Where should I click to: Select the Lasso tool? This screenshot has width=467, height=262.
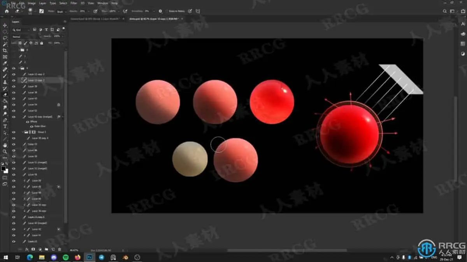click(x=5, y=36)
